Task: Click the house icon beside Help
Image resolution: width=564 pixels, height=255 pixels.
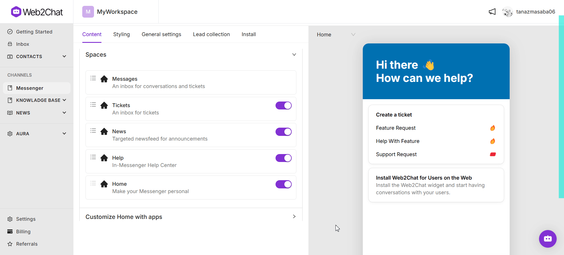Action: (104, 158)
